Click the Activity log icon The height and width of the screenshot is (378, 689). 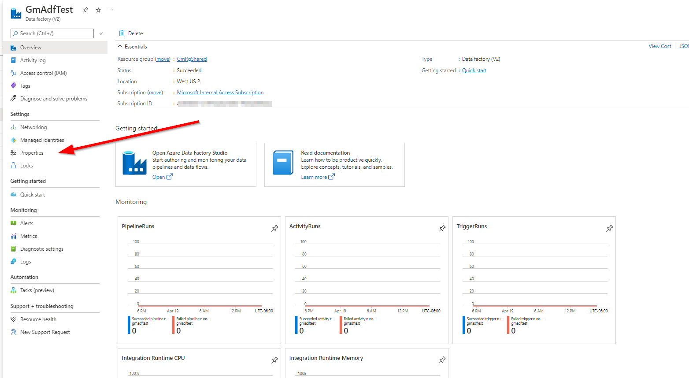click(14, 60)
